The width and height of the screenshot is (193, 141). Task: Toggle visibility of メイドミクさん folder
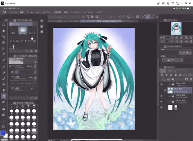[161, 96]
